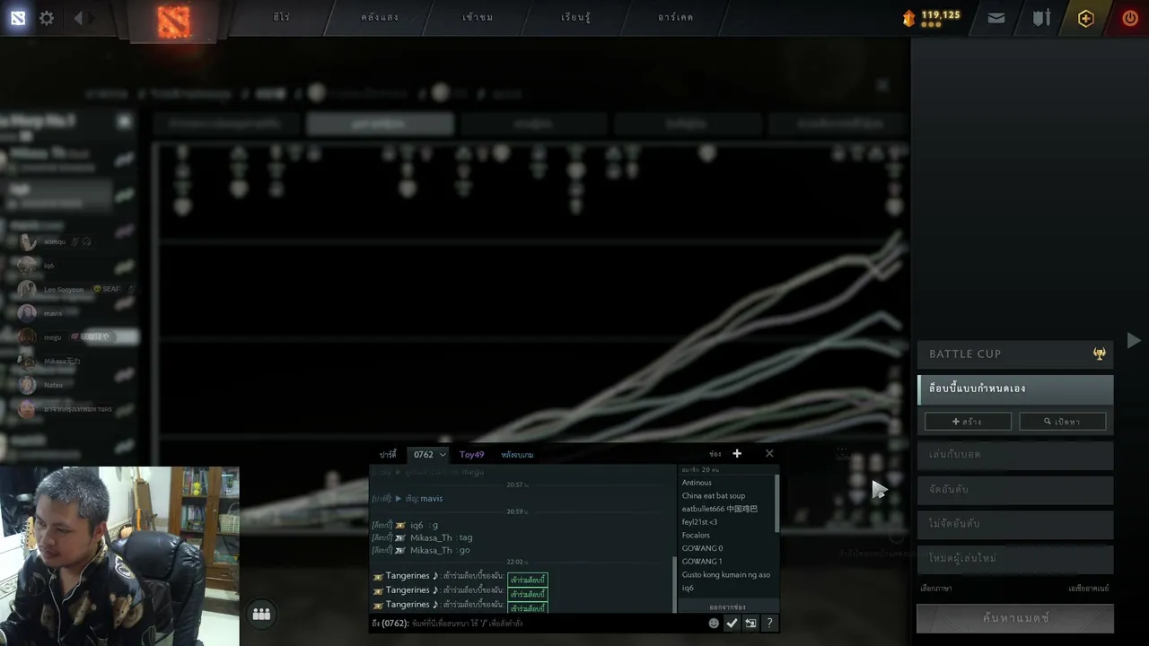Viewport: 1149px width, 646px height.
Task: Select ล็อบบี้แบบกำหนดเอง (custom lobby) mode
Action: click(1015, 388)
